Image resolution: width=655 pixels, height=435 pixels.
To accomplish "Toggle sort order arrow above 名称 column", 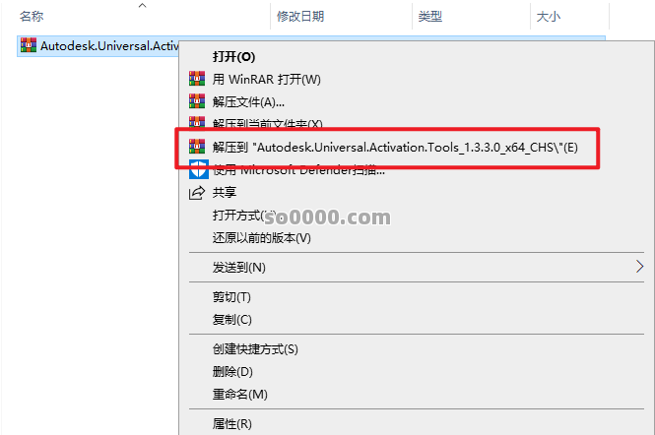I will click(x=142, y=6).
